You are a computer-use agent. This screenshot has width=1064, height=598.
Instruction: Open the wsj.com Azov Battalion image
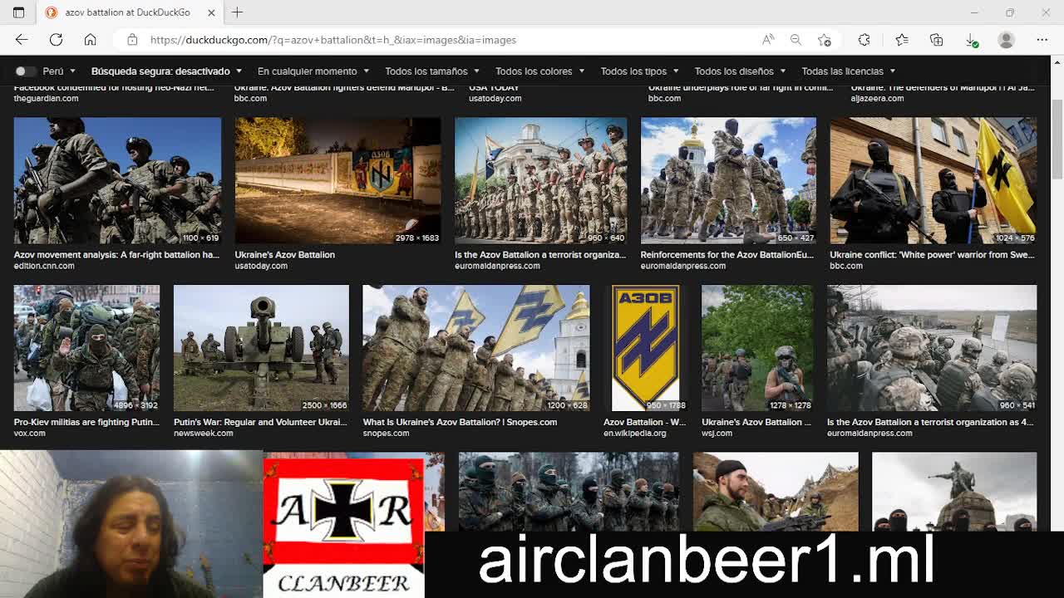pyautogui.click(x=757, y=348)
